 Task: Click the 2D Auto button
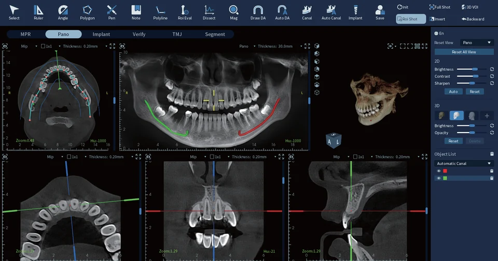(x=453, y=92)
